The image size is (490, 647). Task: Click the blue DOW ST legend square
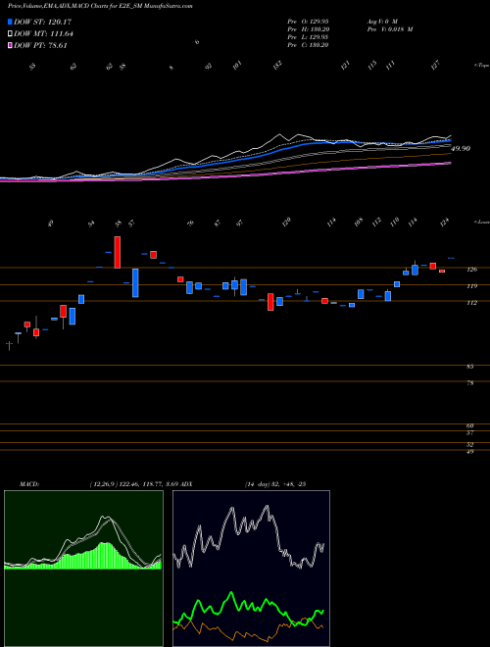pos(10,22)
